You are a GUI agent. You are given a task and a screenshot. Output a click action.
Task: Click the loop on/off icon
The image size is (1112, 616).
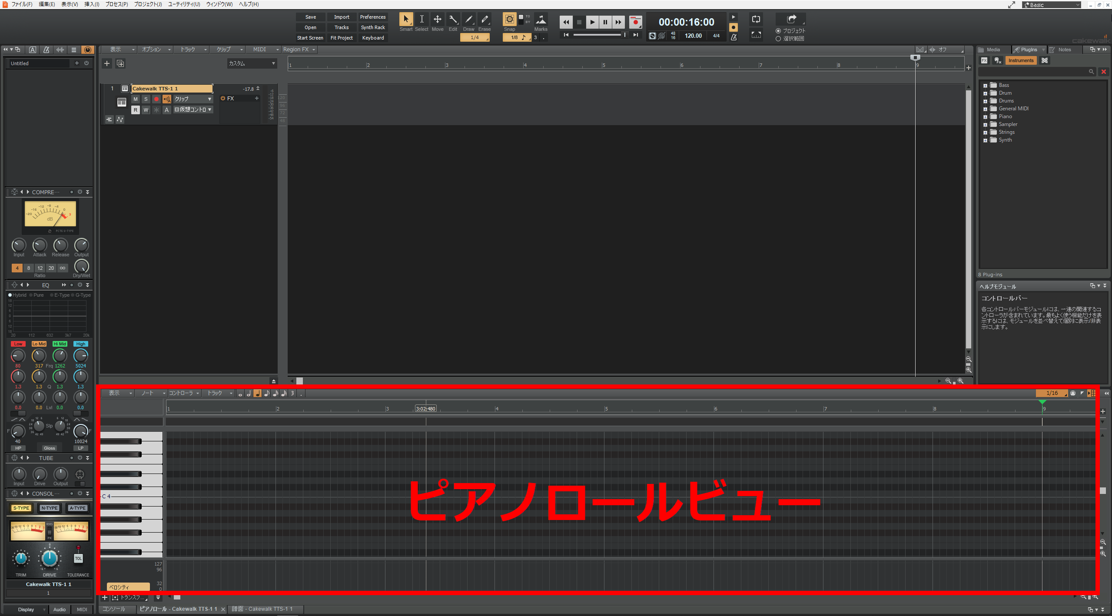click(756, 19)
